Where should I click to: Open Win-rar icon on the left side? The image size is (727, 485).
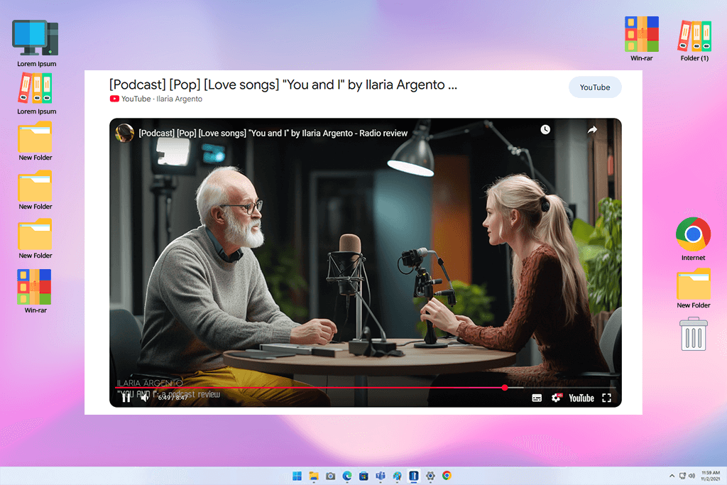35,291
